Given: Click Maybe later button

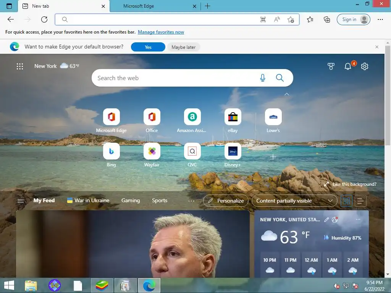Looking at the screenshot, I should tap(184, 47).
